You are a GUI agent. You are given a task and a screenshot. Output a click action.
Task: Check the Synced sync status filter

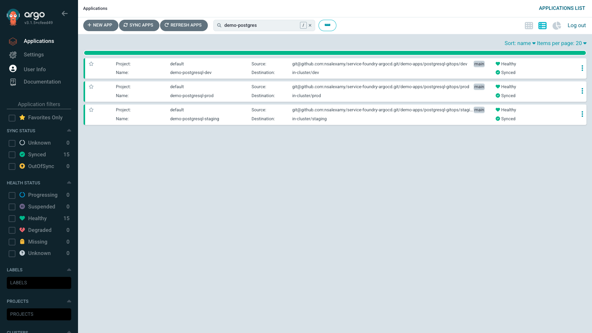click(x=12, y=155)
